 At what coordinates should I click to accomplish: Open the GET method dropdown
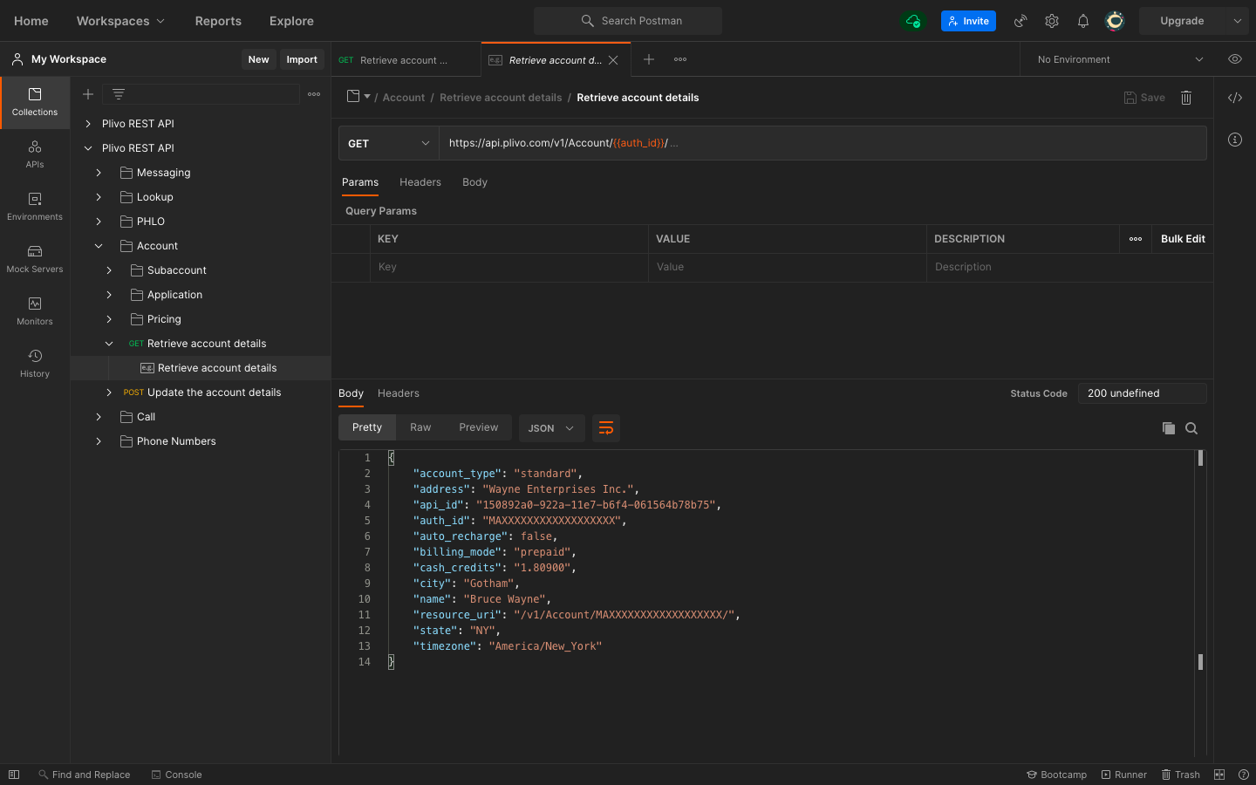(388, 143)
